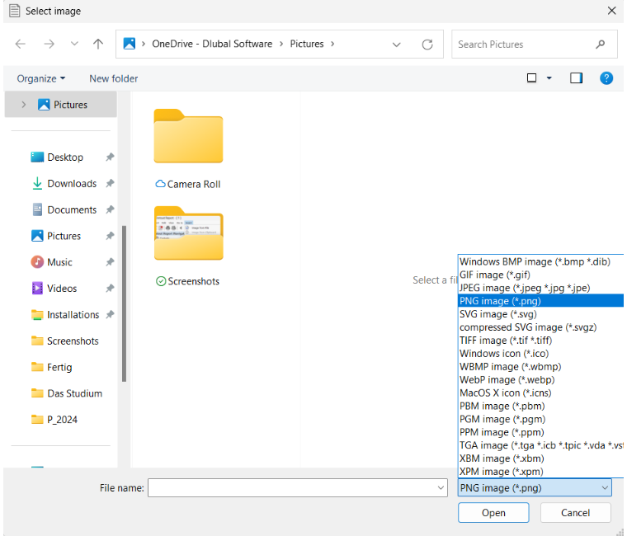Choose highlighted PNG image list option

click(x=540, y=301)
